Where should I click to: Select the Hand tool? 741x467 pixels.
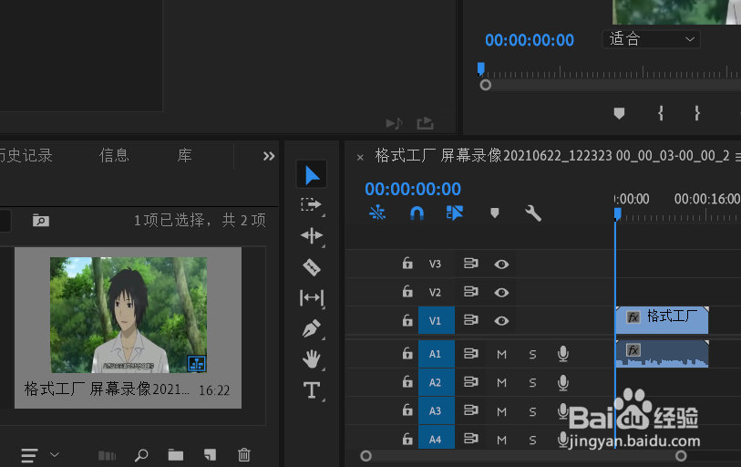[x=312, y=359]
